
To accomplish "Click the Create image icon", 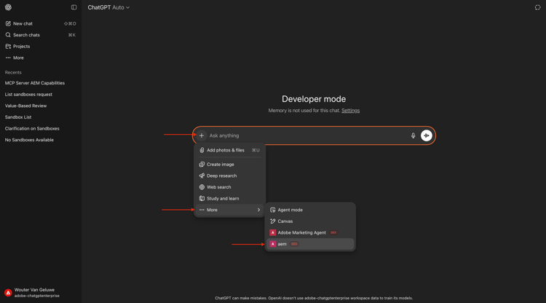I will pyautogui.click(x=202, y=165).
